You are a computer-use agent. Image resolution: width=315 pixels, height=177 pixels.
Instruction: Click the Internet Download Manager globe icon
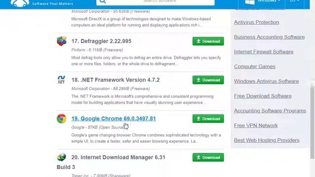62,157
